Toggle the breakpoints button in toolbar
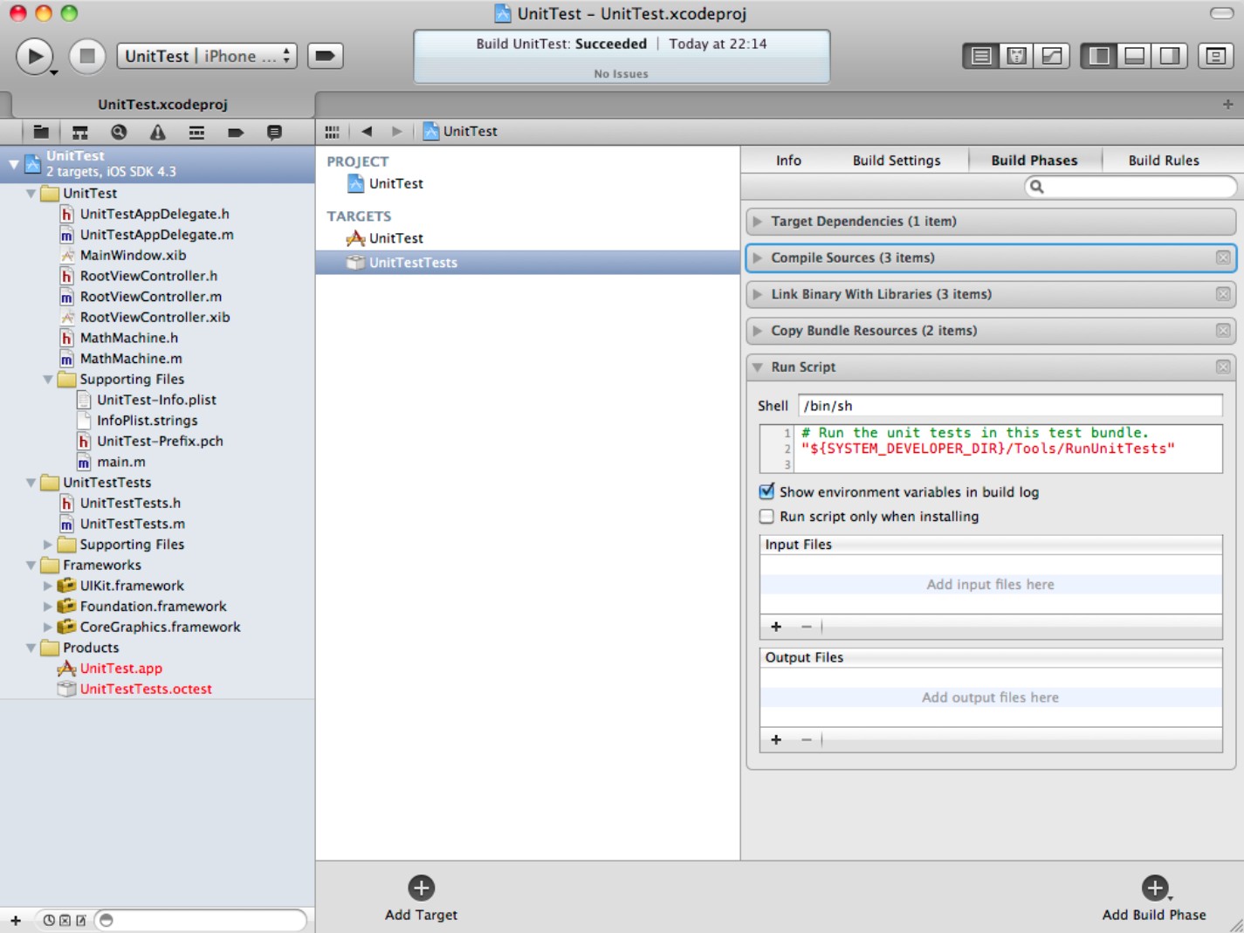This screenshot has width=1244, height=933. [325, 56]
